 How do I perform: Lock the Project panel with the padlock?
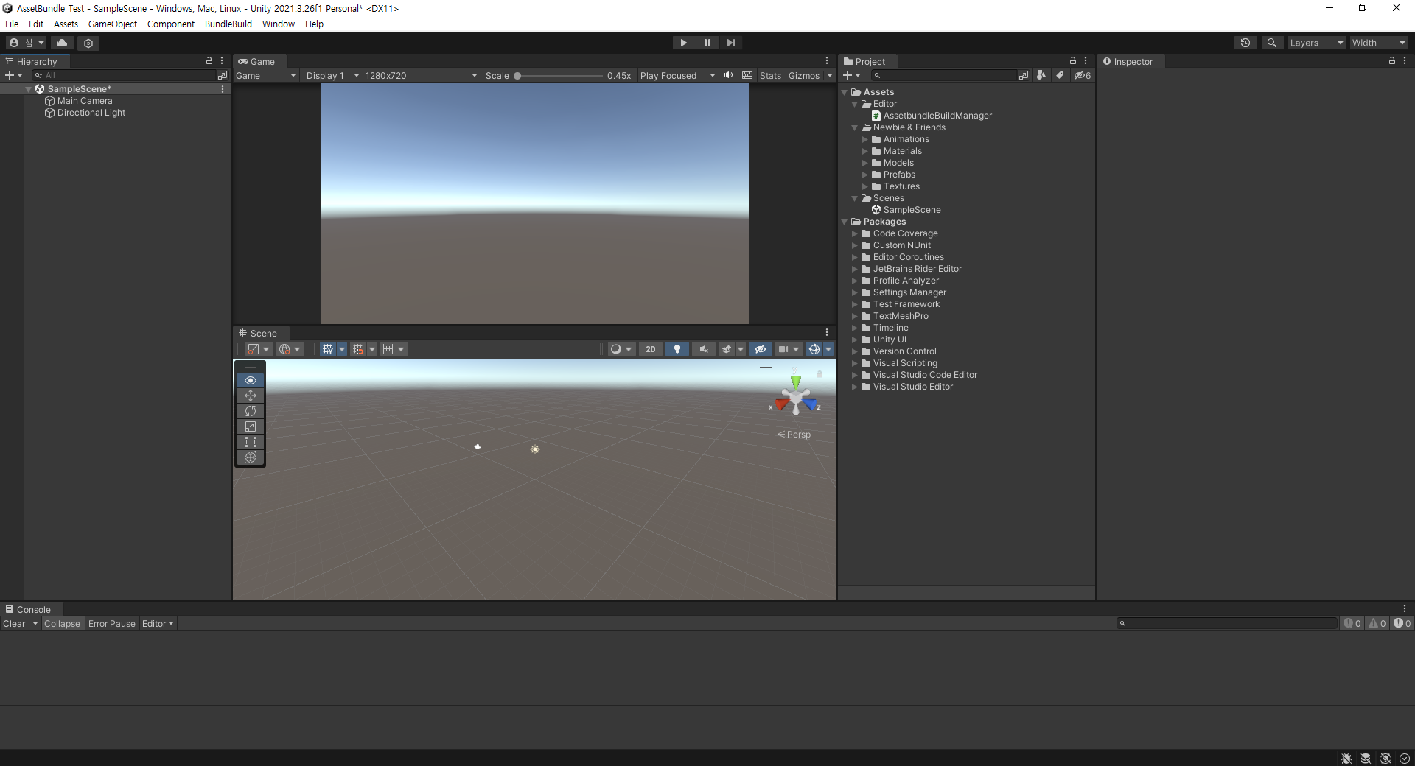click(1073, 61)
